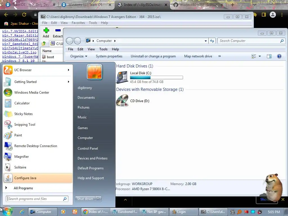This screenshot has width=288, height=216.
Task: Start the Solitaire game
Action: [x=38, y=167]
